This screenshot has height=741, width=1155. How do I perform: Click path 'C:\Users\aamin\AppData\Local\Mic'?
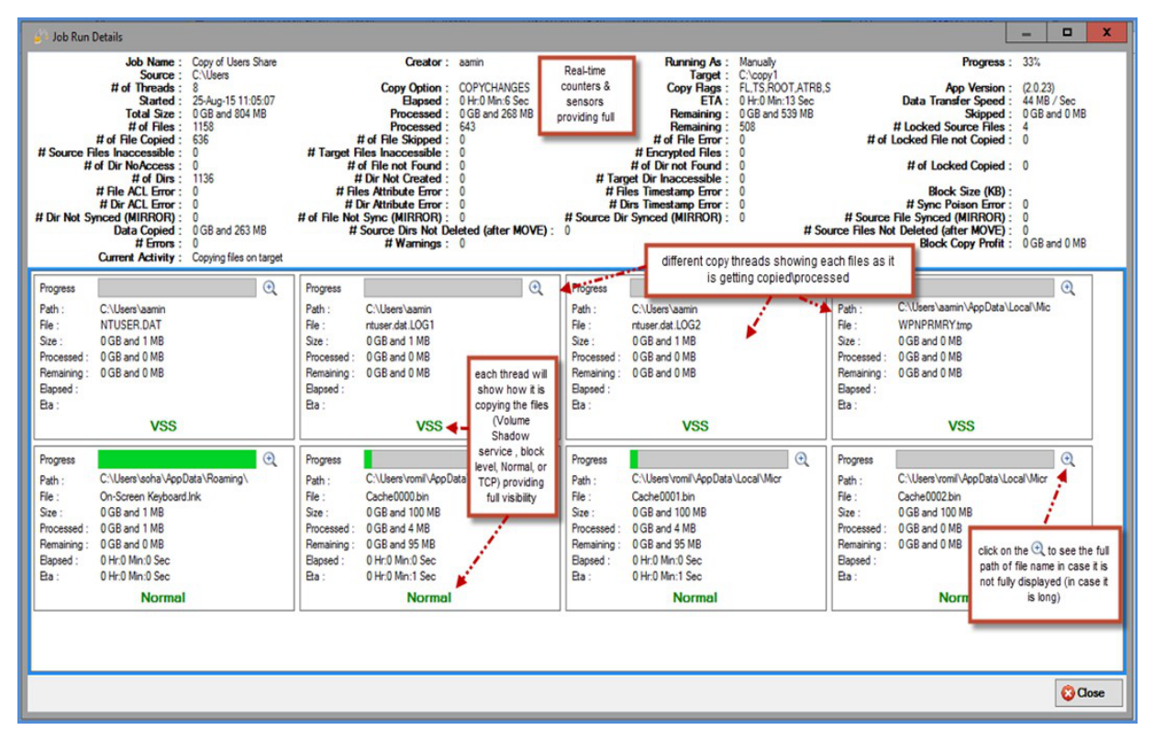[x=974, y=309]
